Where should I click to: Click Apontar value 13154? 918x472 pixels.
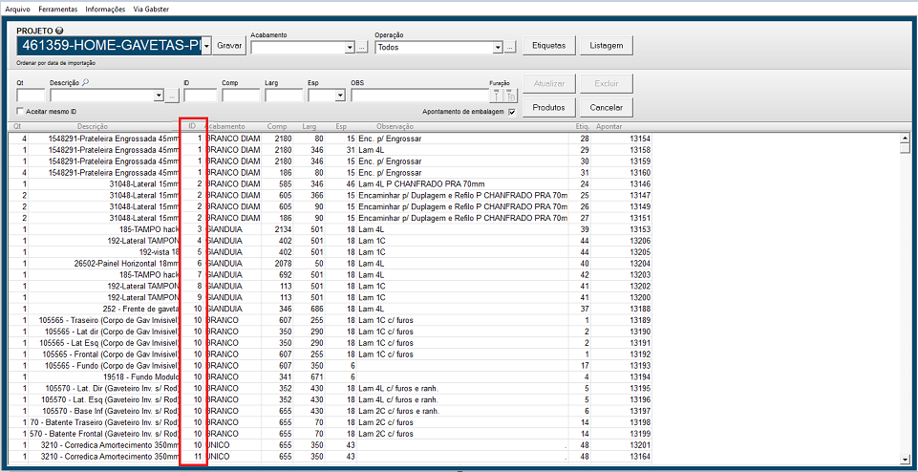639,139
